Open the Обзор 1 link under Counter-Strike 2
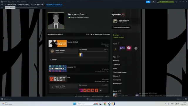The height and width of the screenshot is (106, 188). pos(55,59)
